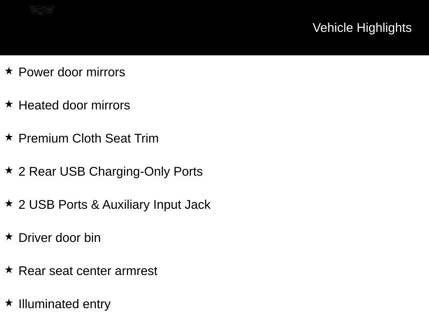
Task: Select the Illuminated entry item
Action: click(x=65, y=304)
